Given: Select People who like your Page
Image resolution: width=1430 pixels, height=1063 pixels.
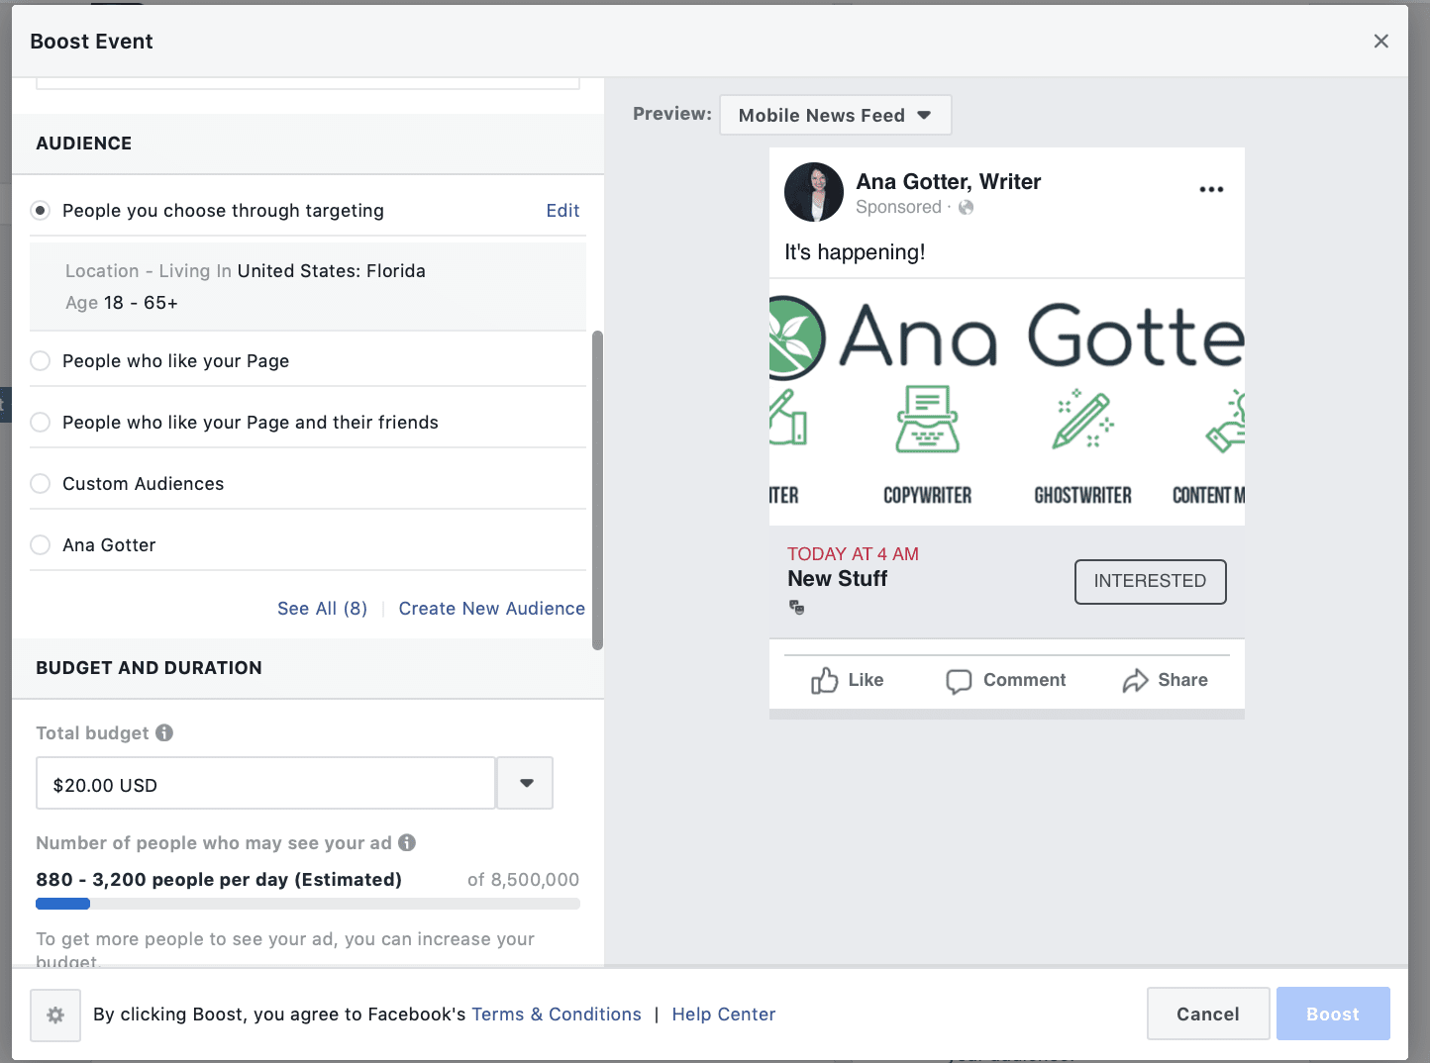Looking at the screenshot, I should point(41,360).
